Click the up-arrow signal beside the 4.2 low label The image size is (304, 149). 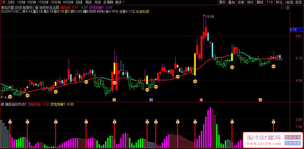10,97
